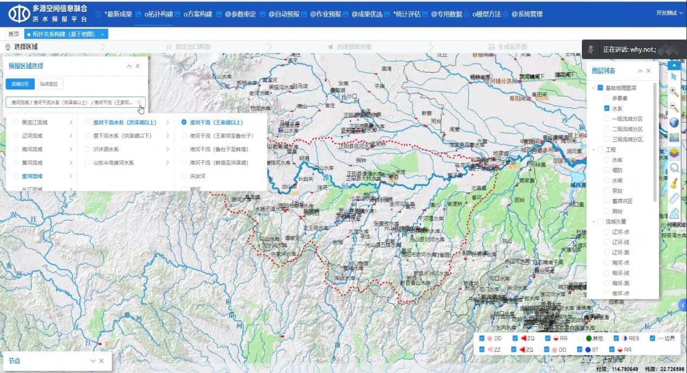Click the 流域分区 button
687x373 pixels.
pyautogui.click(x=20, y=84)
